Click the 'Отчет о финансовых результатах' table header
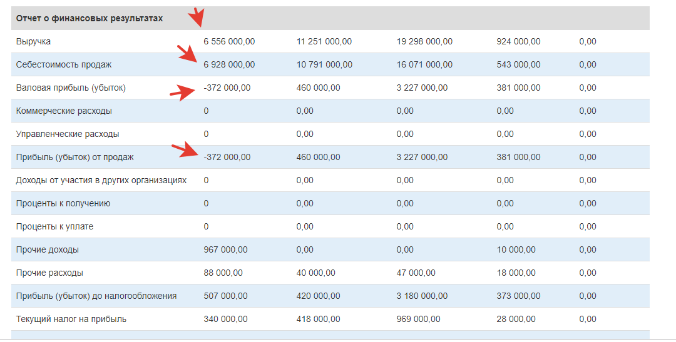This screenshot has width=676, height=342. point(90,19)
